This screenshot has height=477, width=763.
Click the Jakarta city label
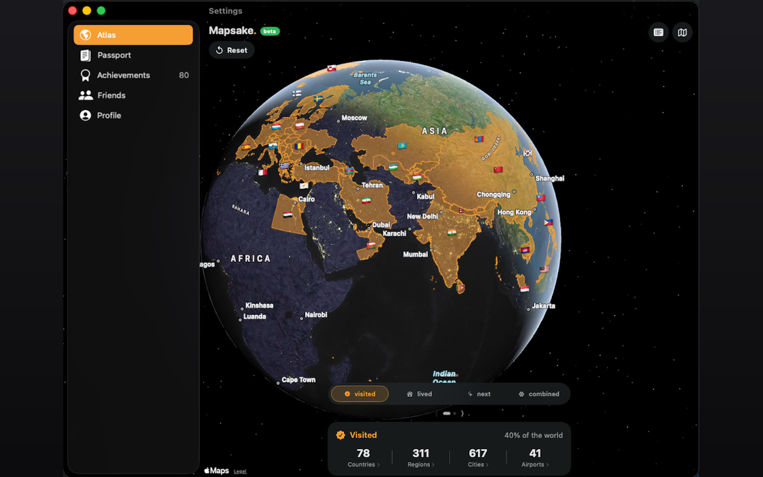(544, 306)
